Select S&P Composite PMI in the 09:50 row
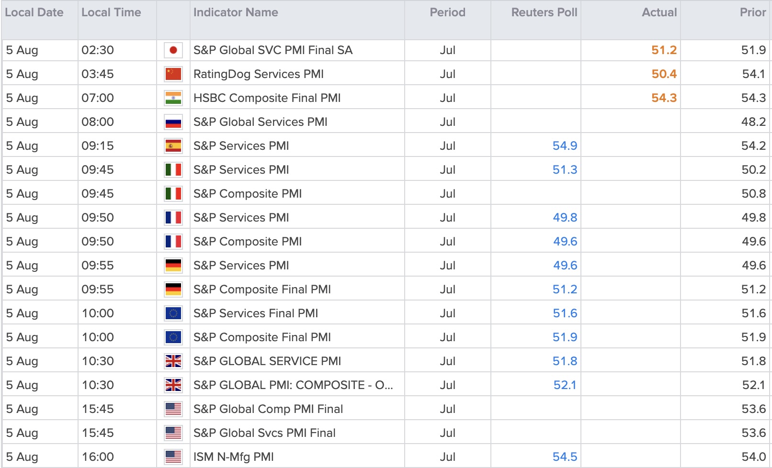Viewport: 772px width, 468px height. coord(248,242)
